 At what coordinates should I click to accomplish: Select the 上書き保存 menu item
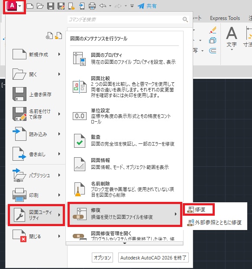coord(36,94)
